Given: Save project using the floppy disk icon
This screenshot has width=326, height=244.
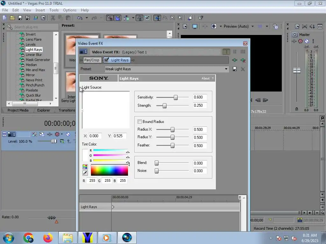Looking at the screenshot, I should pos(20,18).
